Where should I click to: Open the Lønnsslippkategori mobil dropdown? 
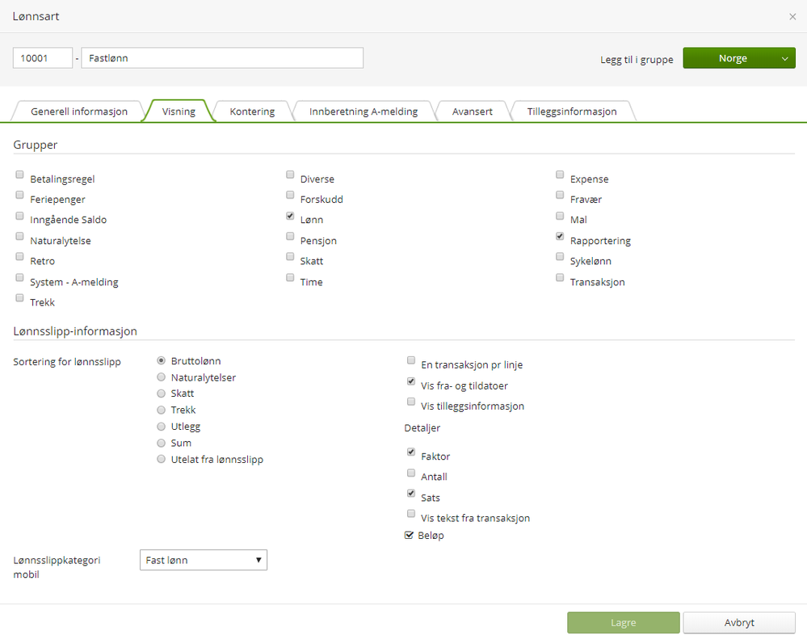[x=204, y=560]
